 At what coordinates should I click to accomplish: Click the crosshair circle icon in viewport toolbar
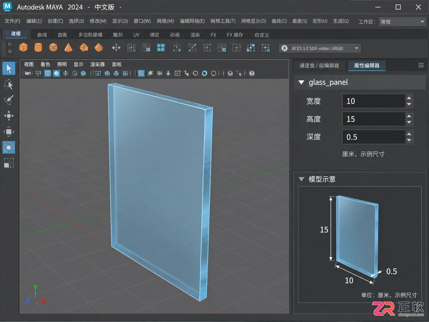[x=74, y=73]
